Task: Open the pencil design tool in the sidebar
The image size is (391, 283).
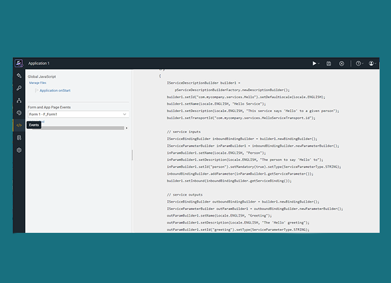Action: pyautogui.click(x=19, y=75)
